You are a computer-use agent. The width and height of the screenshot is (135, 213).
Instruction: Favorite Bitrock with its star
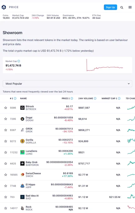click(x=6, y=108)
